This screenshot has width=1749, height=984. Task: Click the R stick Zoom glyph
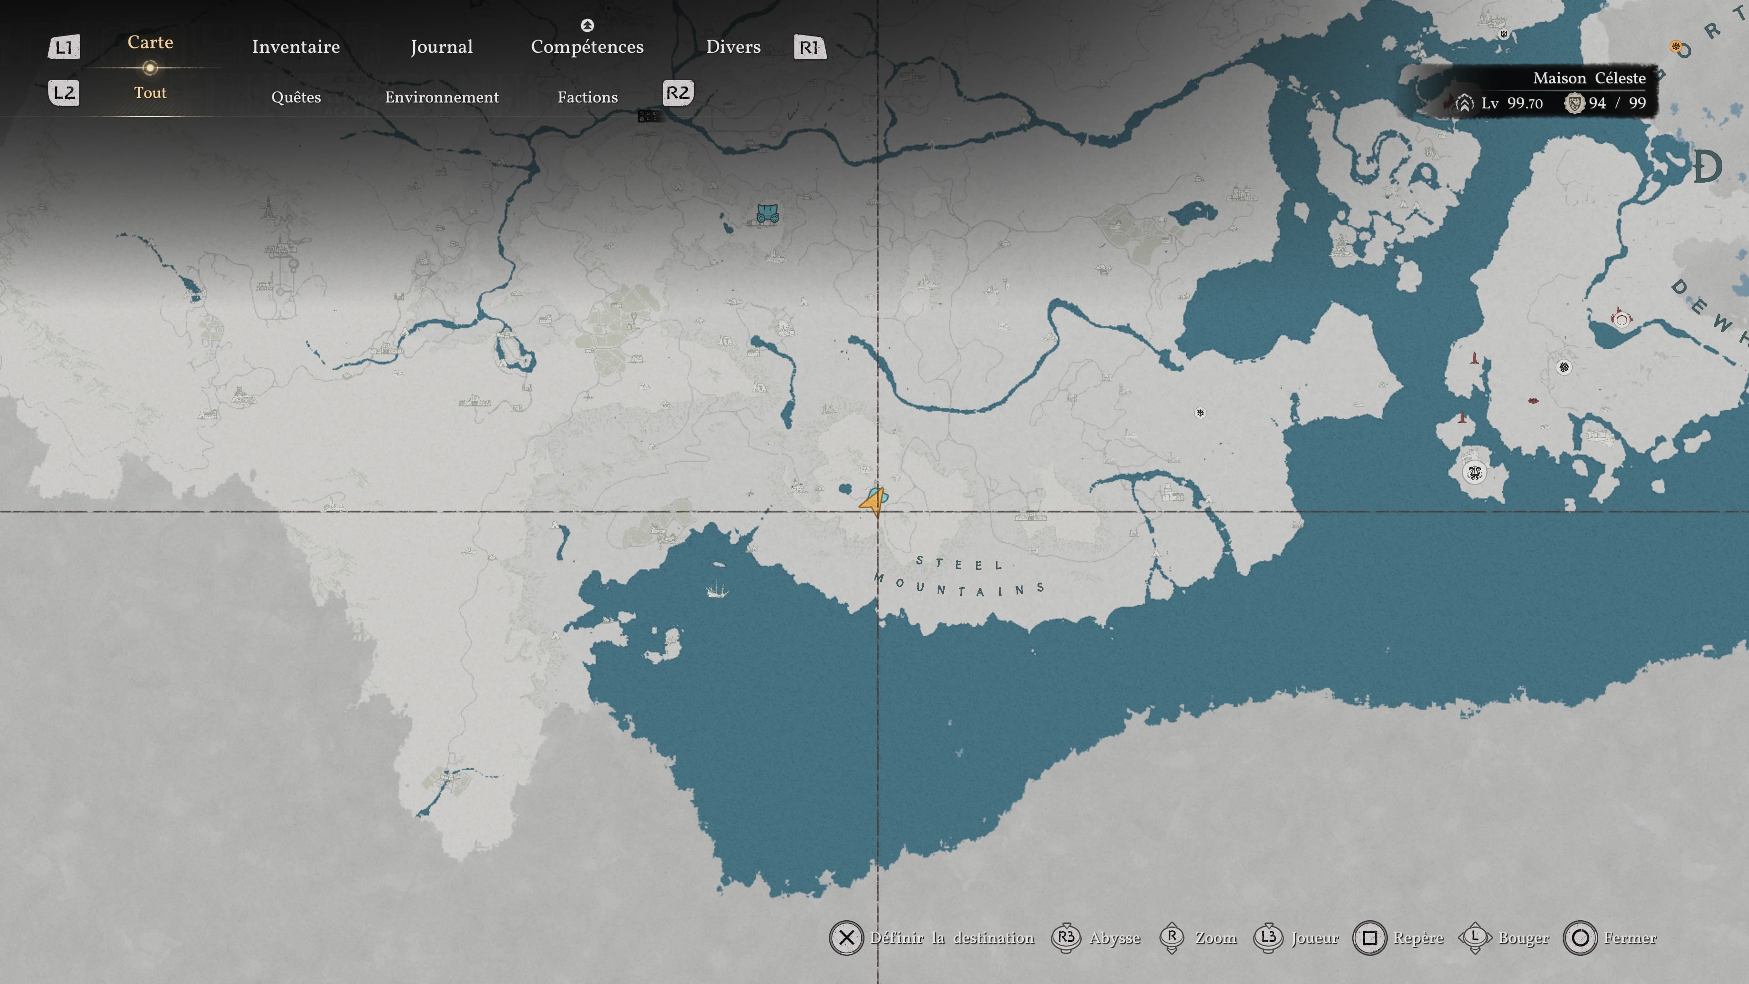click(x=1172, y=937)
